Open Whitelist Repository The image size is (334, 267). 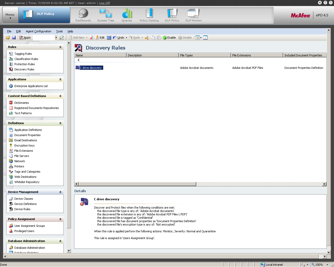27,182
